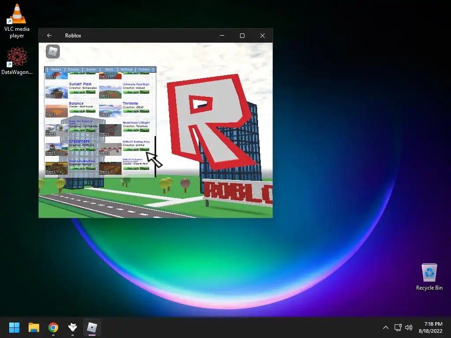Image resolution: width=451 pixels, height=338 pixels.
Task: Click the Roblox logo icon inside the window
Action: point(53,51)
